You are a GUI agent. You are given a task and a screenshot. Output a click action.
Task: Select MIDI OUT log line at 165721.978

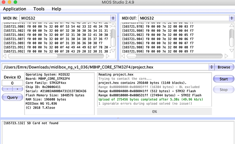tap(158, 27)
